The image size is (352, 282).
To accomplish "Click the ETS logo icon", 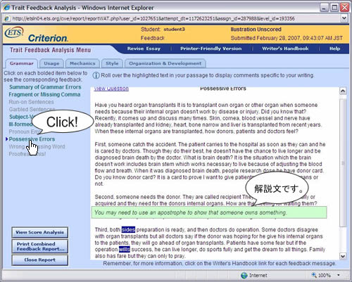I will [x=14, y=33].
